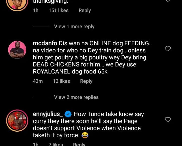Tap the heart on ennyjulius_'s comment
The image size is (182, 146).
tap(168, 120)
